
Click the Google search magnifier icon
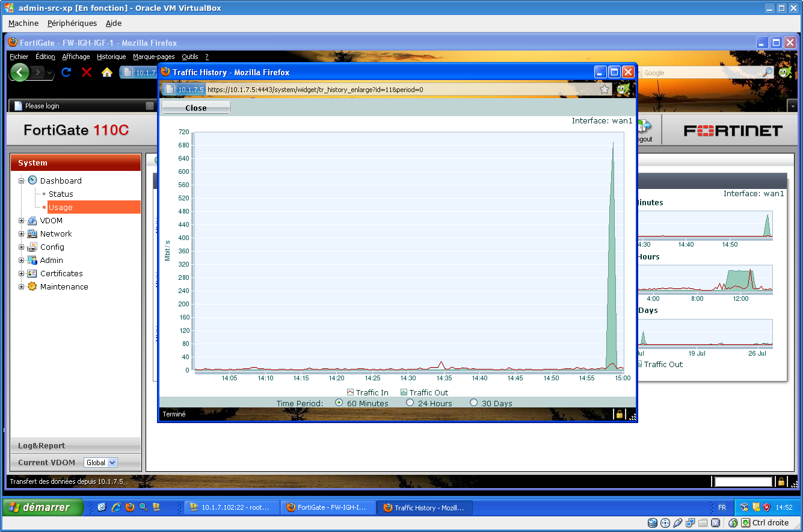(768, 73)
